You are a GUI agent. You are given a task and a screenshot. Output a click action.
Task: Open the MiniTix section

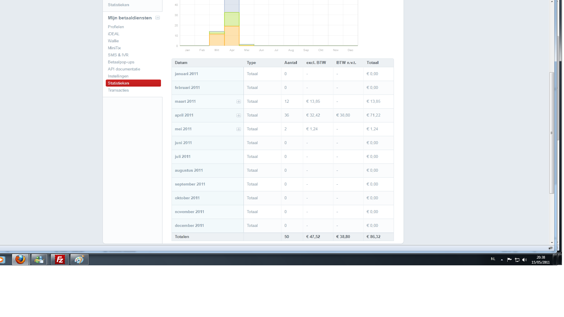tap(114, 48)
